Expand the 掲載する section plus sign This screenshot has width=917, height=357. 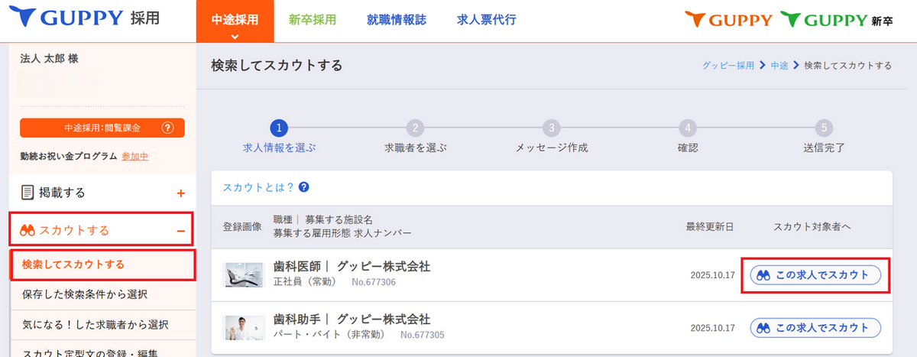click(180, 193)
